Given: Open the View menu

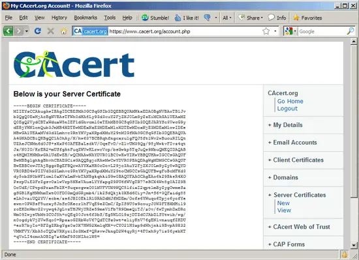Looking at the screenshot, I should click(x=39, y=18).
